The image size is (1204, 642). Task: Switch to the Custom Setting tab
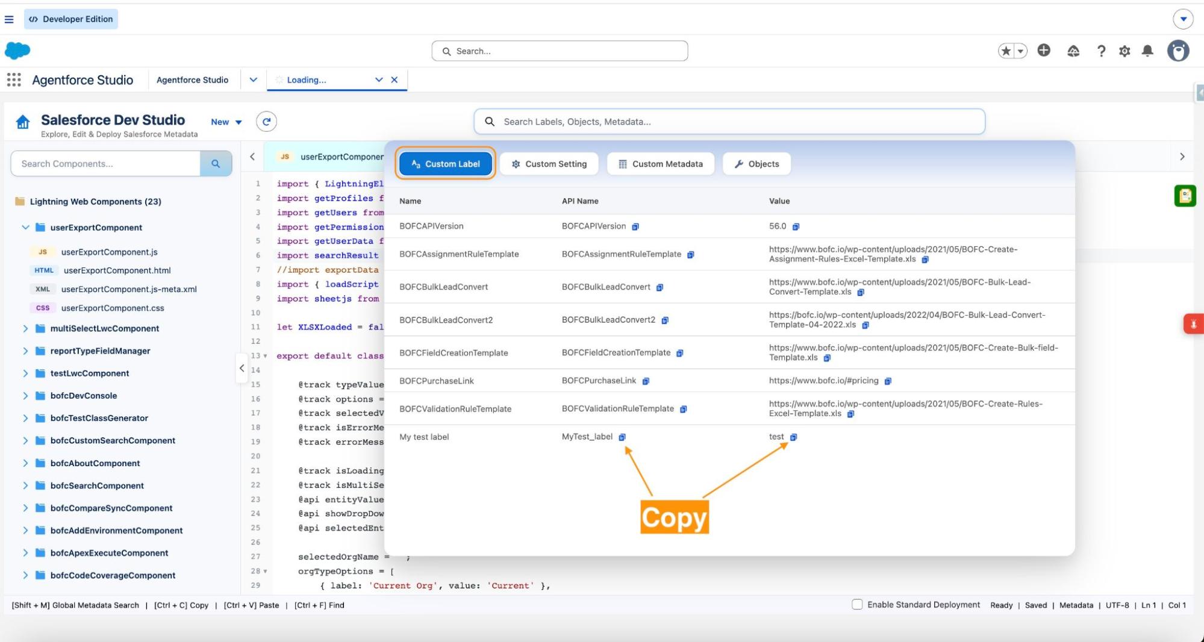point(549,164)
